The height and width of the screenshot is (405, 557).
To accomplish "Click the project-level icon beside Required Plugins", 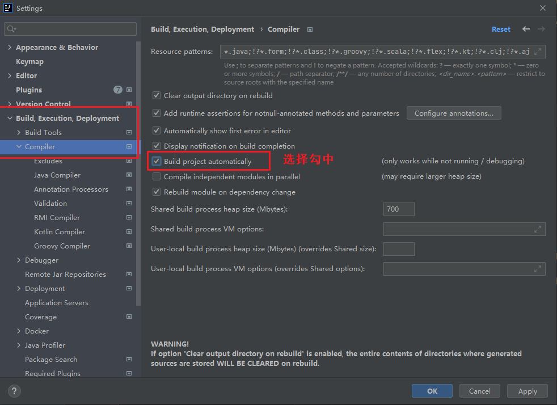I will point(129,373).
